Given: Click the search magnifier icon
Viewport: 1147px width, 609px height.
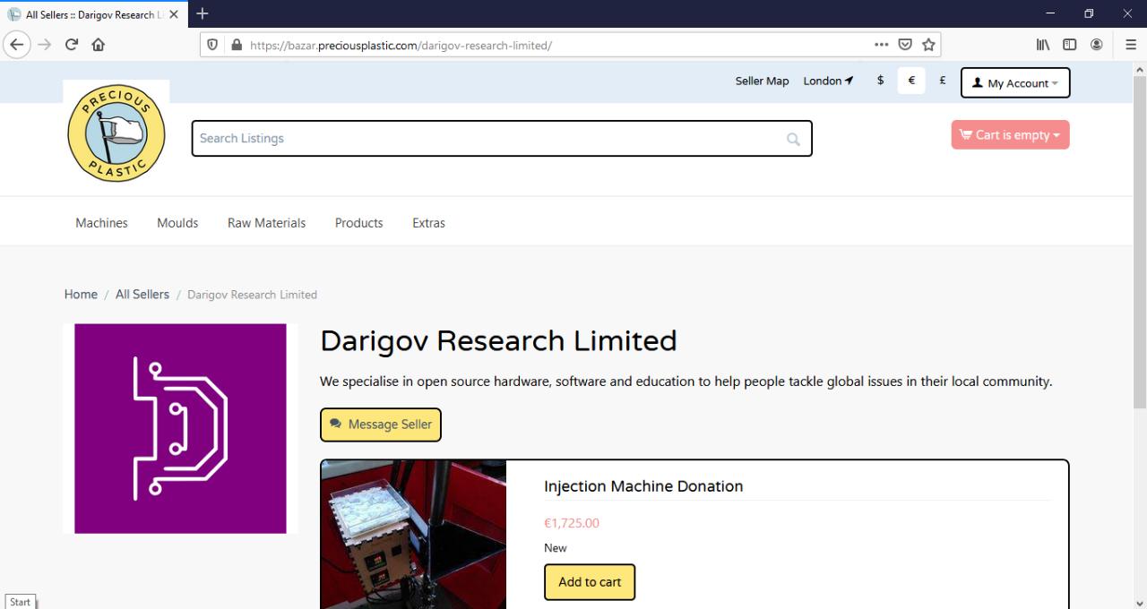Looking at the screenshot, I should click(793, 139).
